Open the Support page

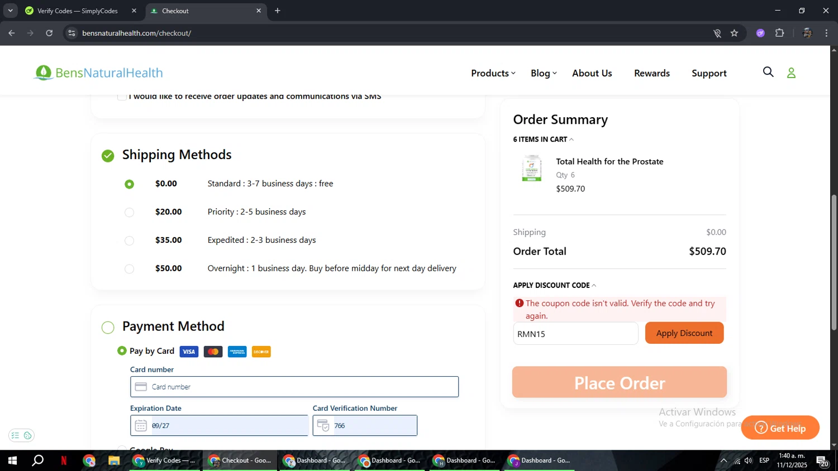click(x=709, y=73)
